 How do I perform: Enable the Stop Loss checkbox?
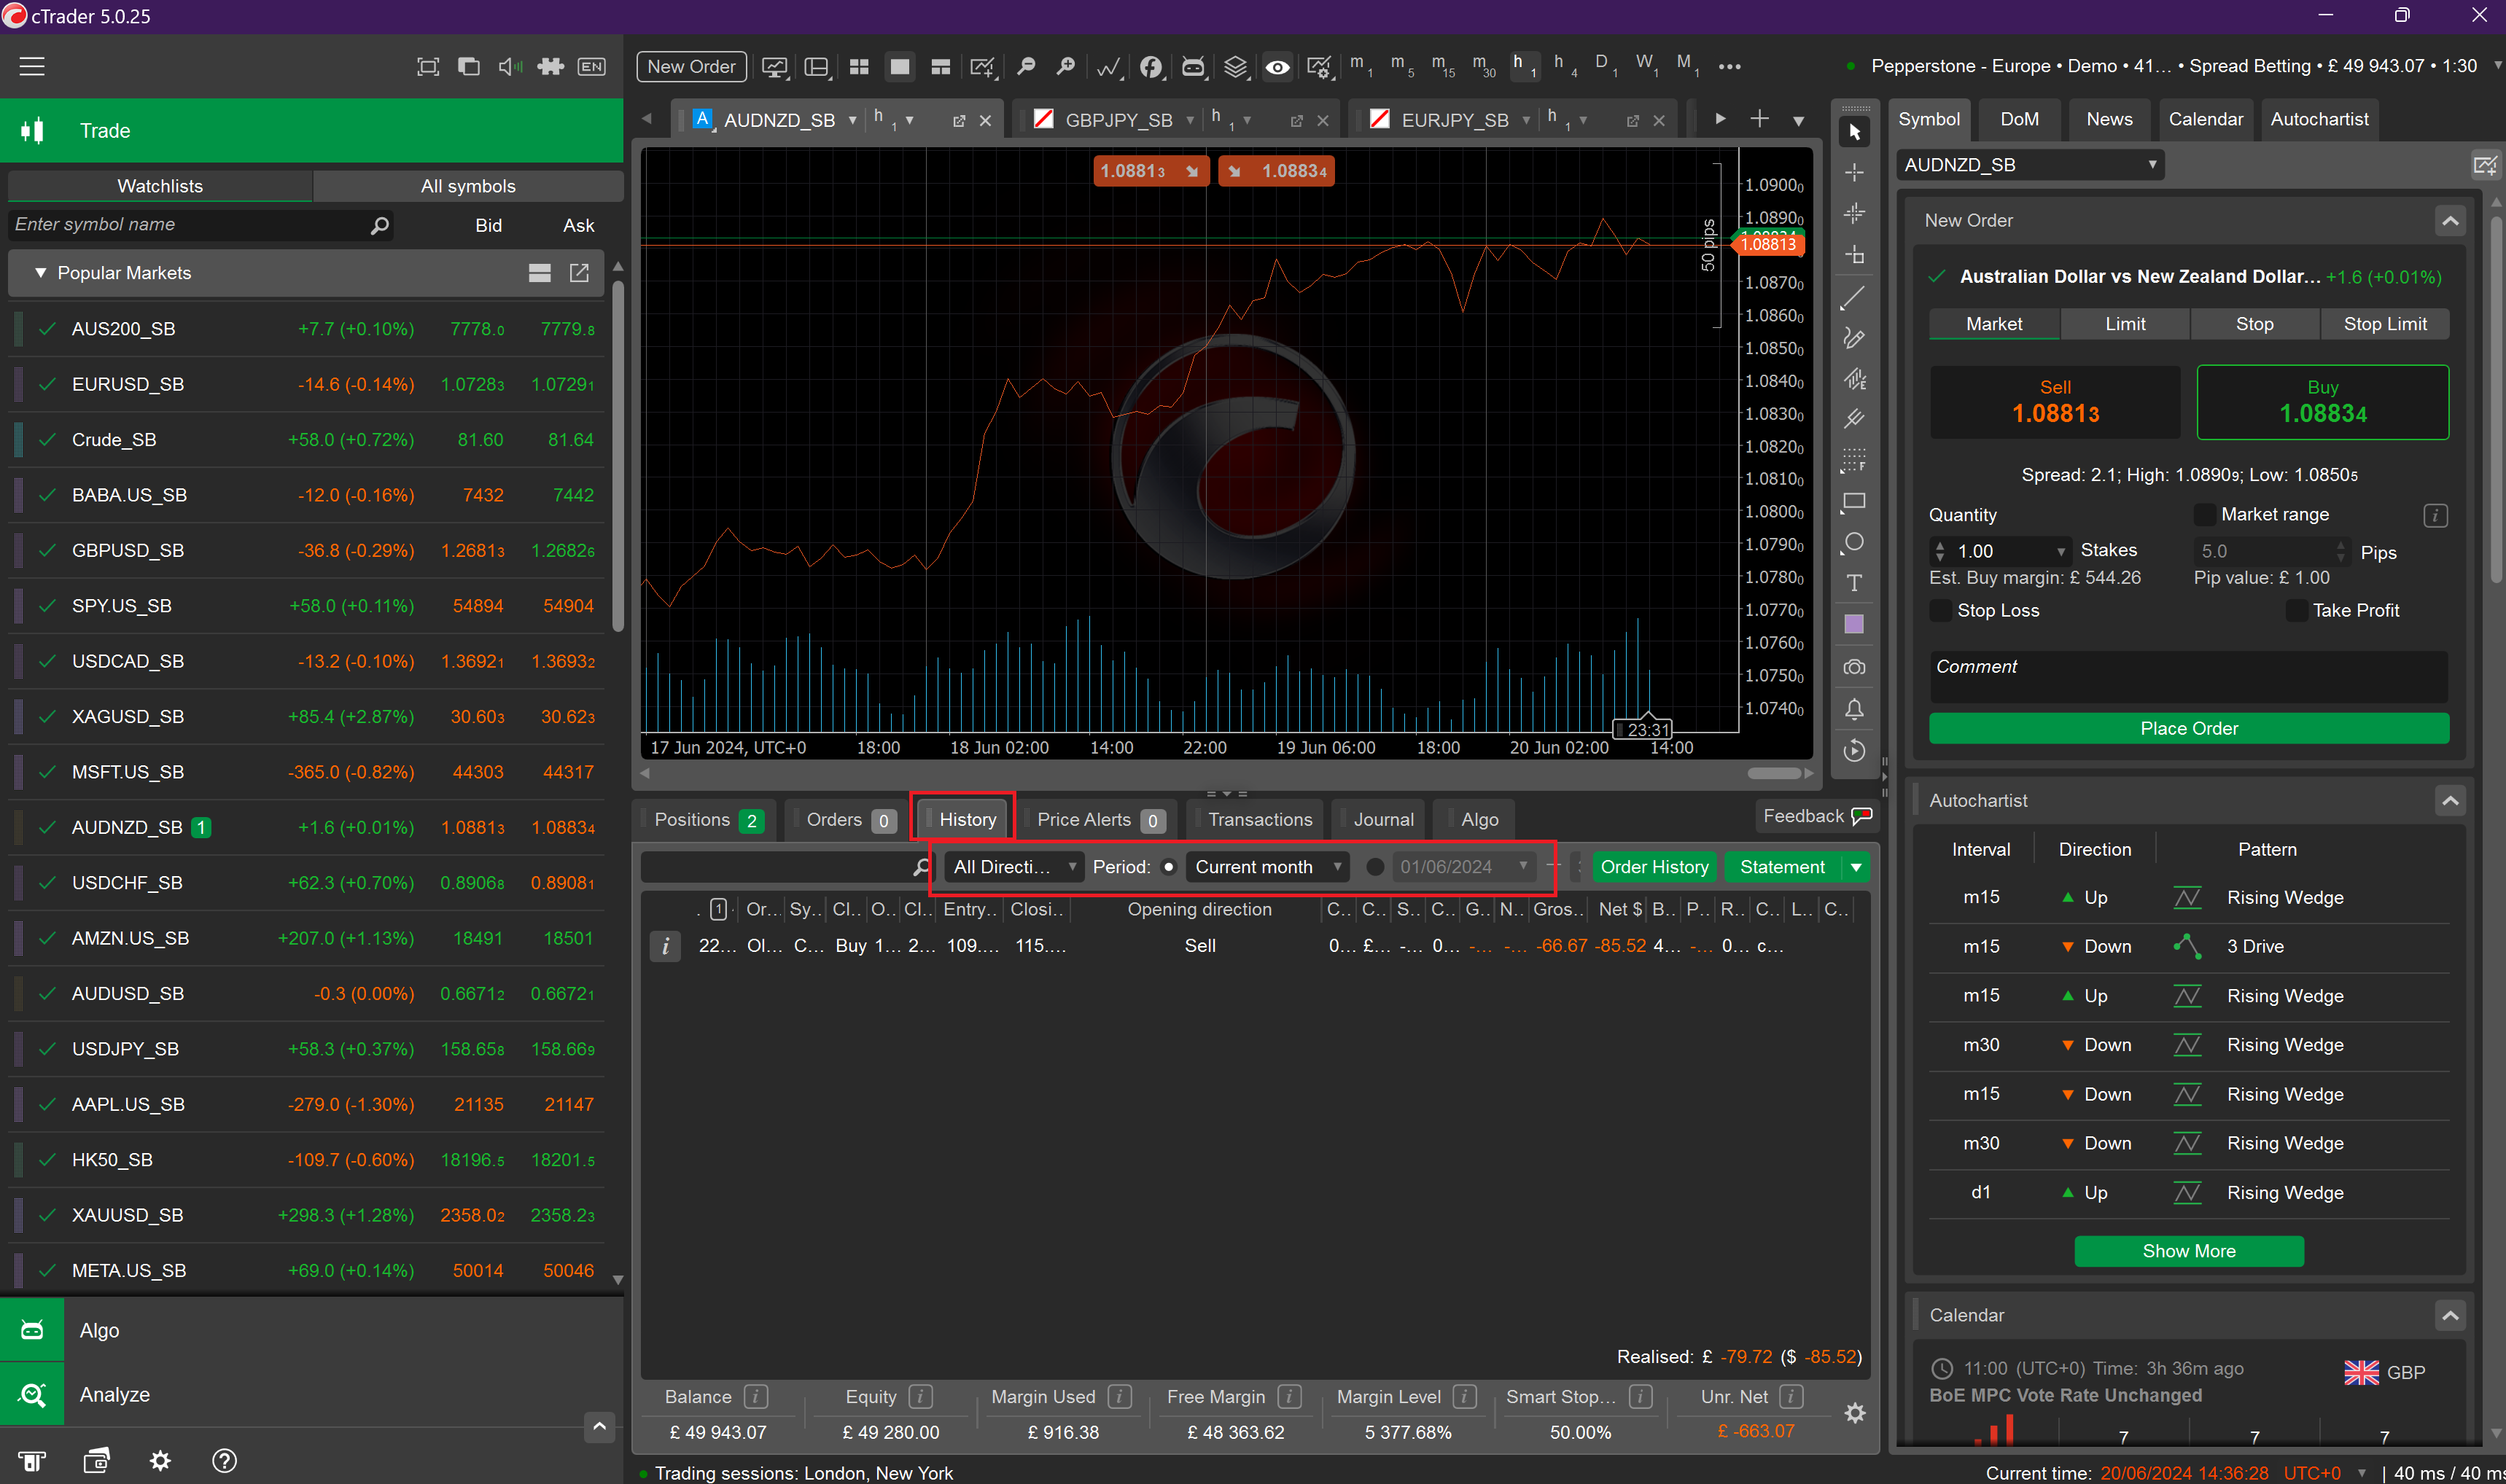(1941, 610)
